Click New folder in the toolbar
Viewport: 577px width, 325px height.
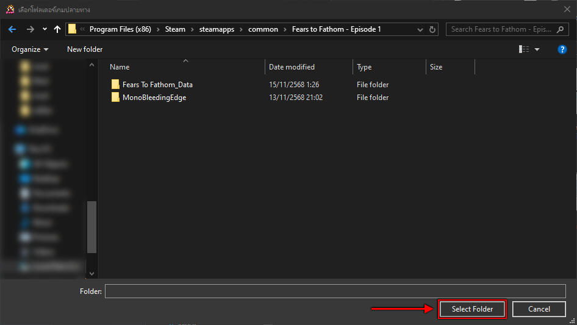(85, 49)
